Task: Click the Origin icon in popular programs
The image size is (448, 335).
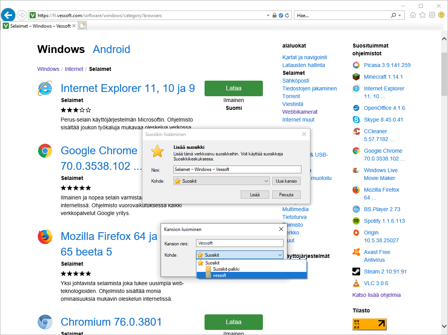Action: click(x=356, y=233)
